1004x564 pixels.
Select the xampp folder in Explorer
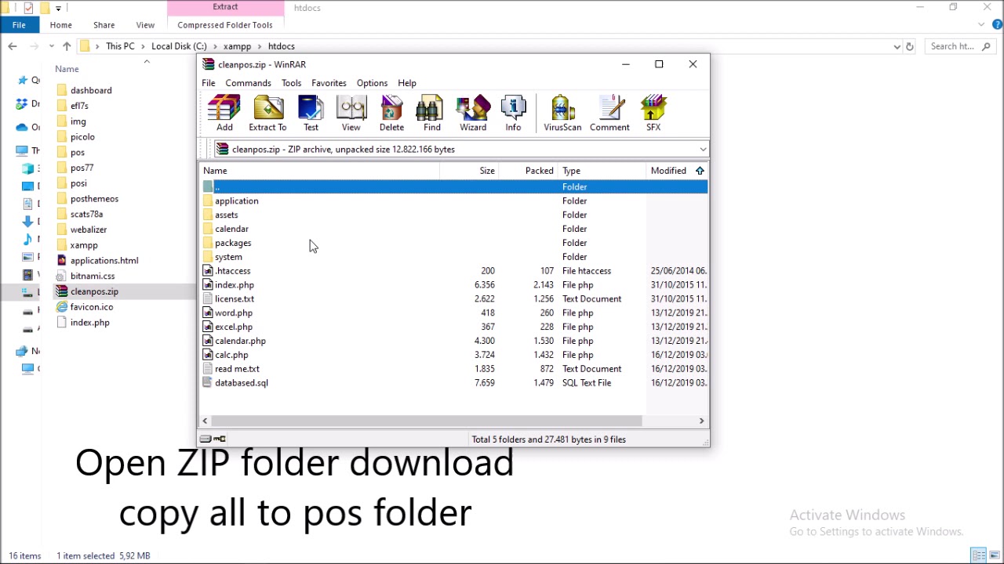point(84,245)
